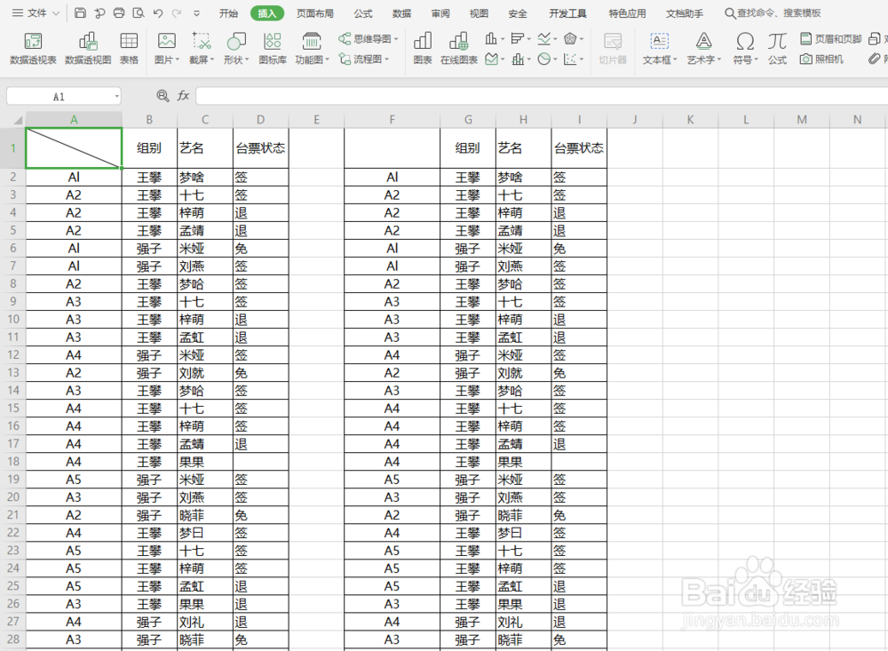Switch to the 数据 tab
Image resolution: width=888 pixels, height=651 pixels.
tap(401, 13)
